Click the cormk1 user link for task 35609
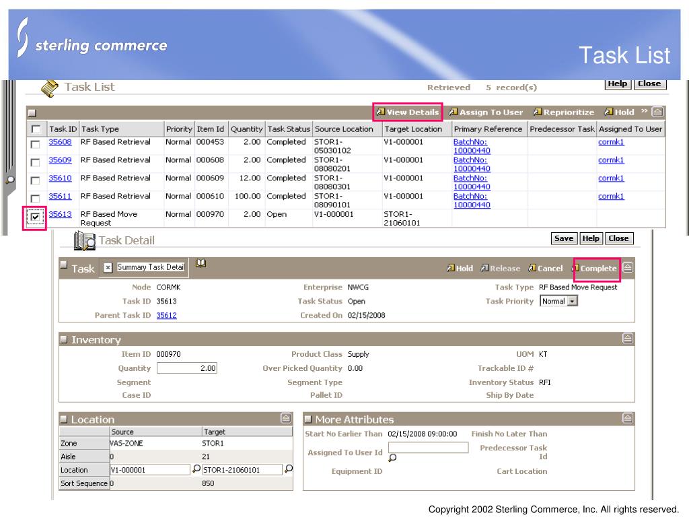 611,160
